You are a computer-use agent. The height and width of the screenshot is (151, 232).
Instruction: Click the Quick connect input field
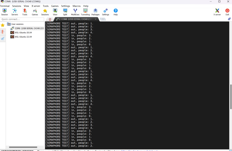click(22, 19)
